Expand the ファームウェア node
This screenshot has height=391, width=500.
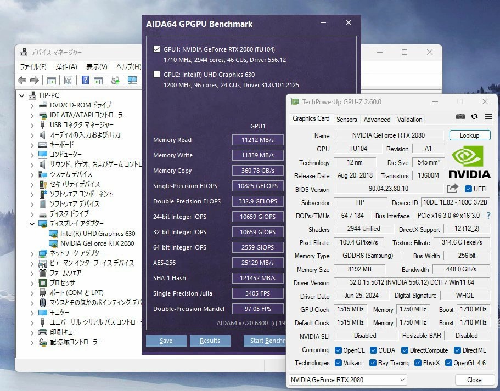click(32, 273)
